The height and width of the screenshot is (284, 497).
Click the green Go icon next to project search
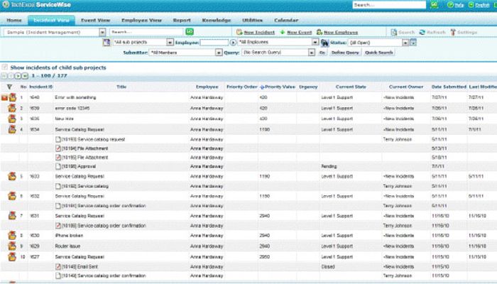(190, 32)
